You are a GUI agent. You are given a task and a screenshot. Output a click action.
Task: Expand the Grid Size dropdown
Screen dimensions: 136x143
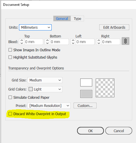point(45,80)
